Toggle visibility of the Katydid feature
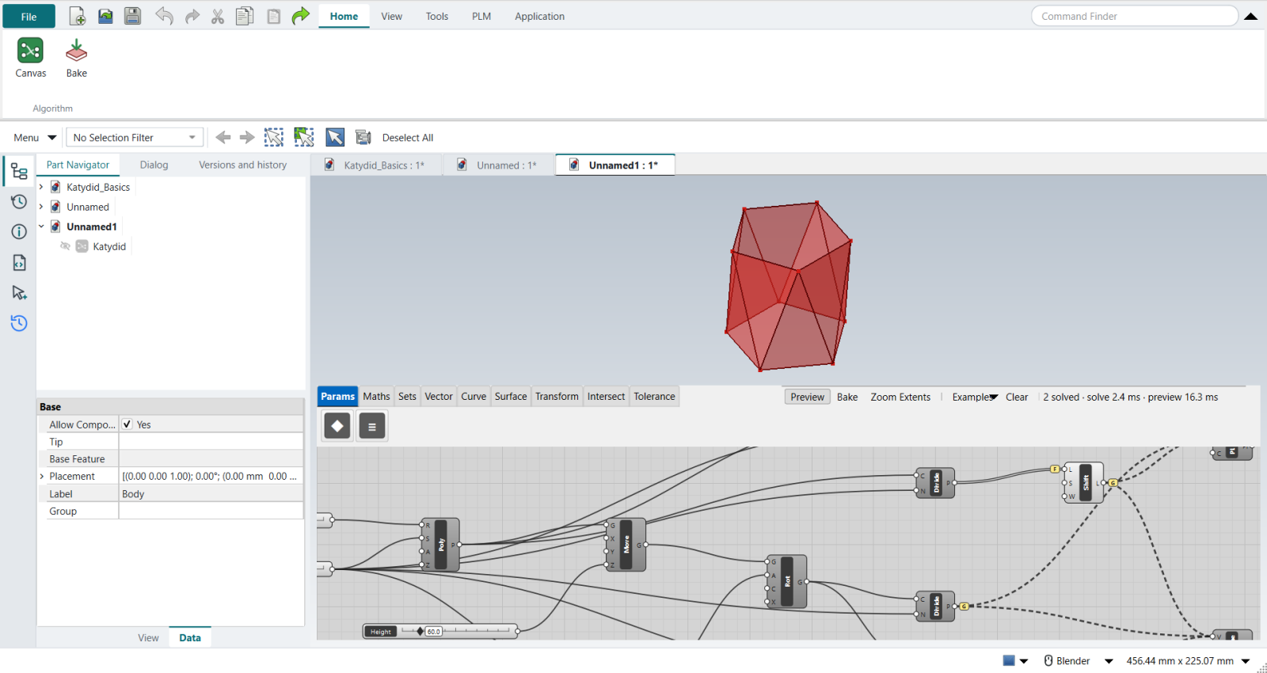 pos(65,246)
